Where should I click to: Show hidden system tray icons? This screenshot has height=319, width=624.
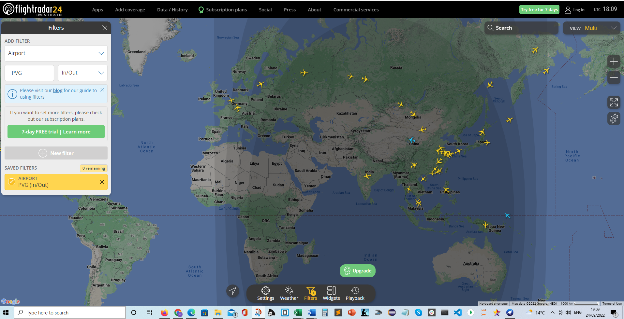pos(553,313)
